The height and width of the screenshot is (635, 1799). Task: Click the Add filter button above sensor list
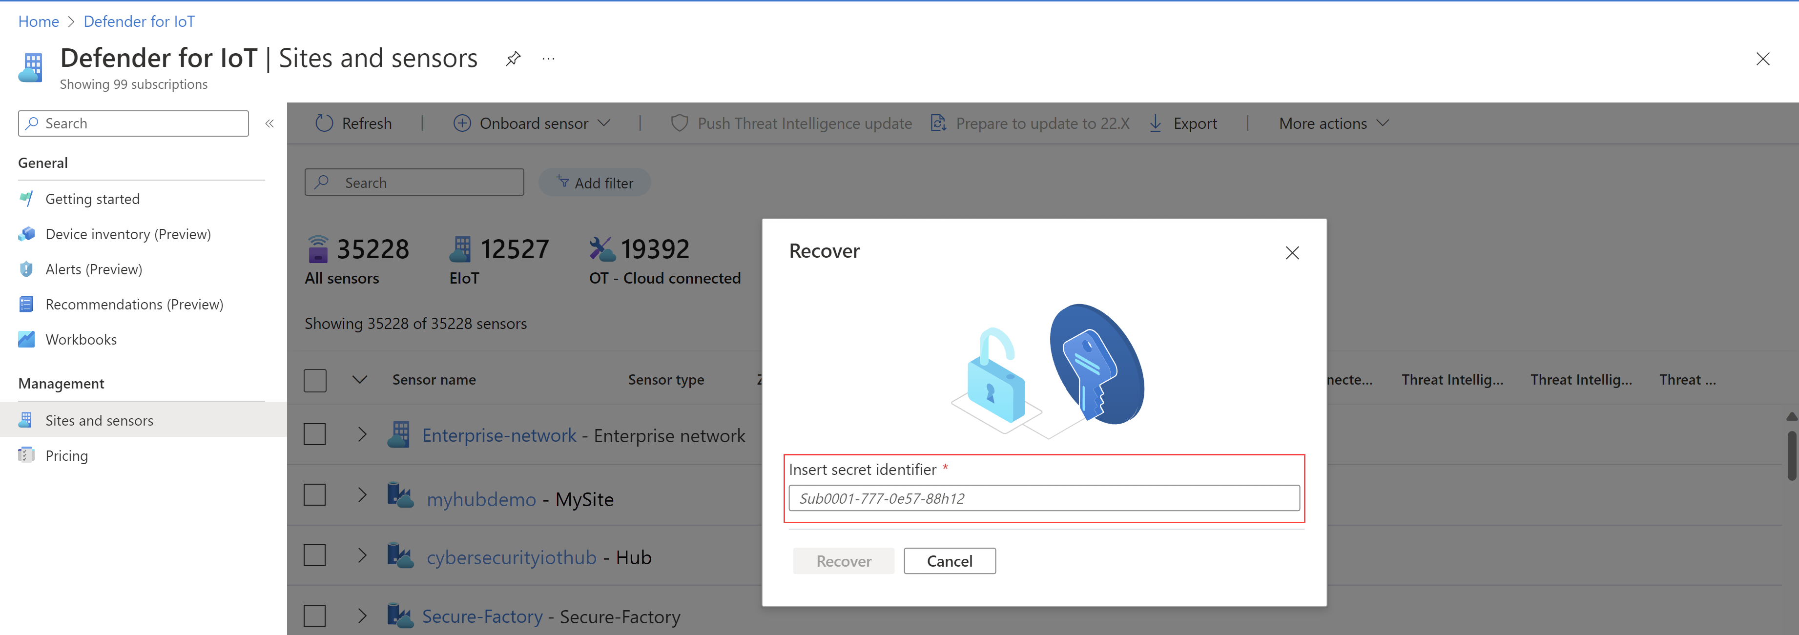[x=597, y=182]
